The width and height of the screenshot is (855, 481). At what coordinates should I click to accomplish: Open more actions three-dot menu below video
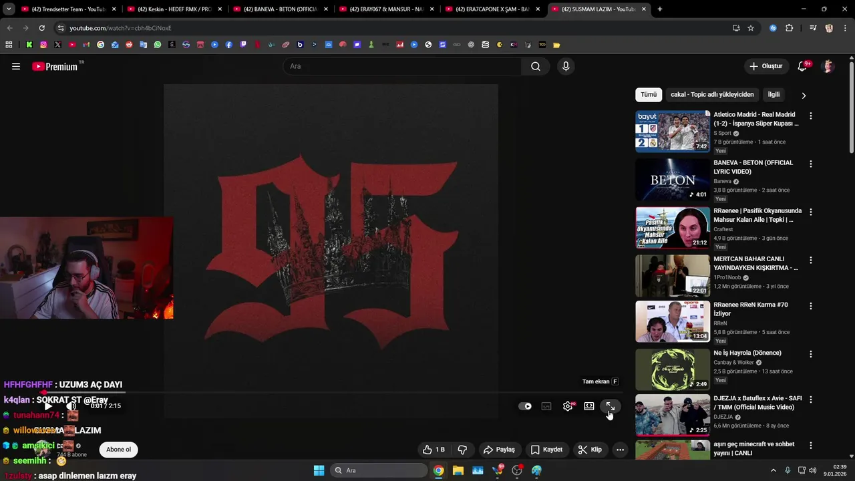(x=620, y=450)
